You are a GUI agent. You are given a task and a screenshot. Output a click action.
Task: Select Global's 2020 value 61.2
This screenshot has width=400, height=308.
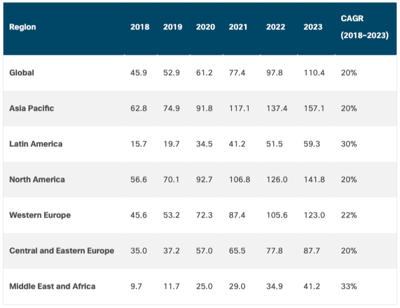[204, 73]
